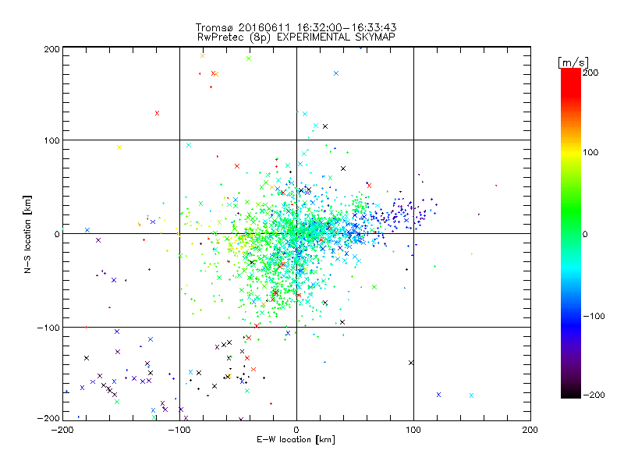Click the 'N-S location [km]' axis label
This screenshot has height=468, width=624.
point(27,234)
